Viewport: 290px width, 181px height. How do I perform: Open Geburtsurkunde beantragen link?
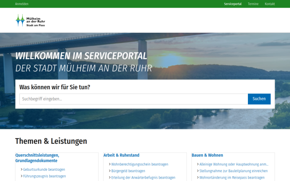pyautogui.click(x=44, y=169)
